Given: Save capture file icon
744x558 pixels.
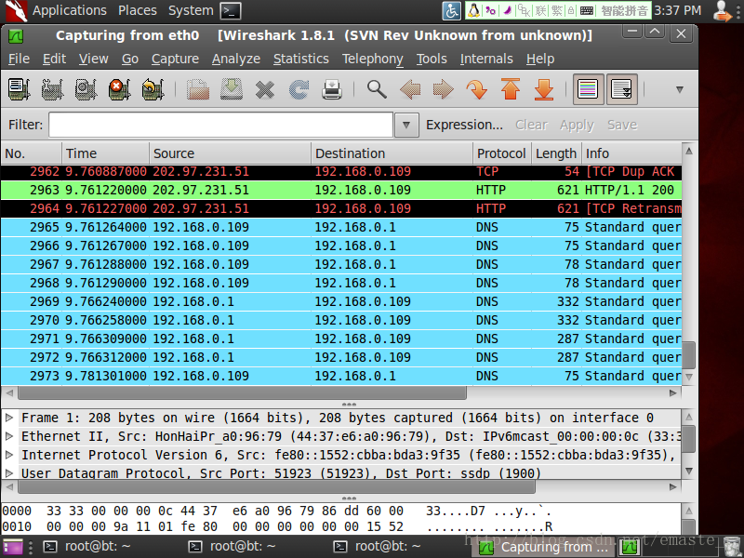Looking at the screenshot, I should pos(232,89).
